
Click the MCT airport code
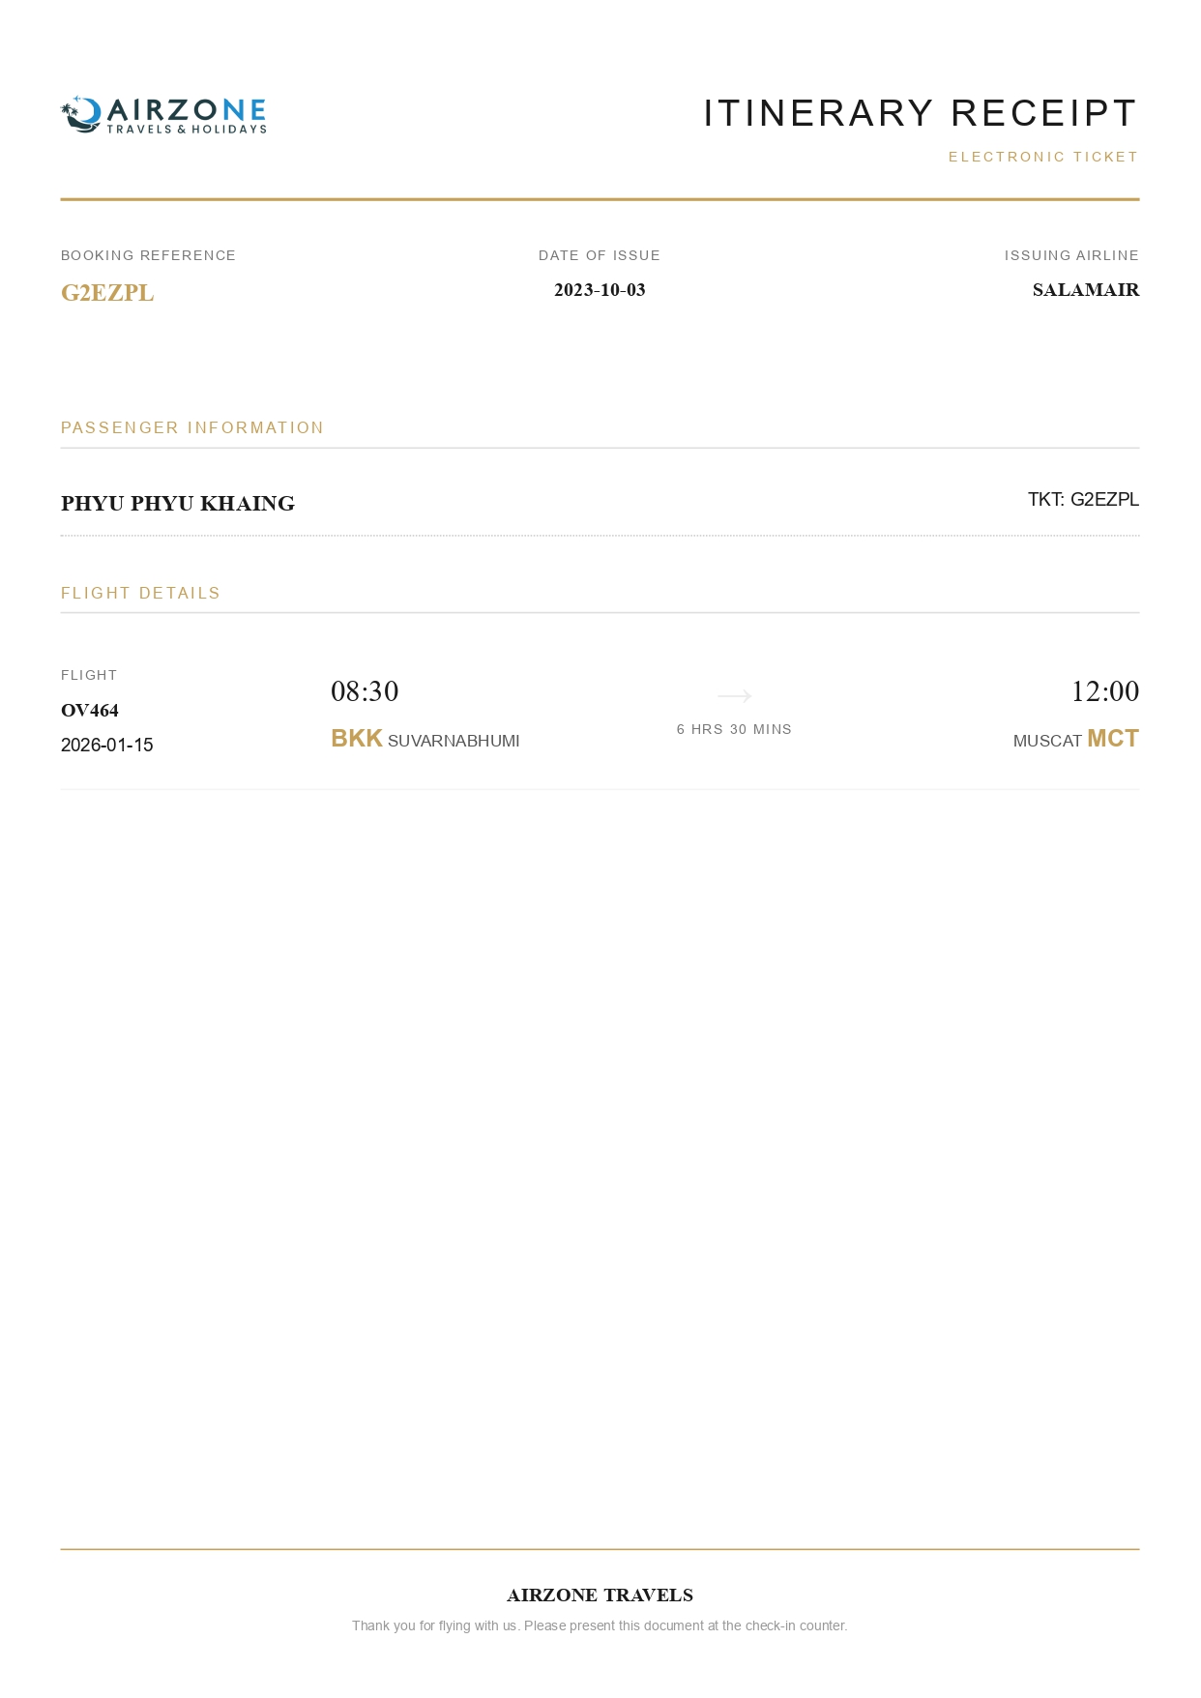(x=1113, y=739)
